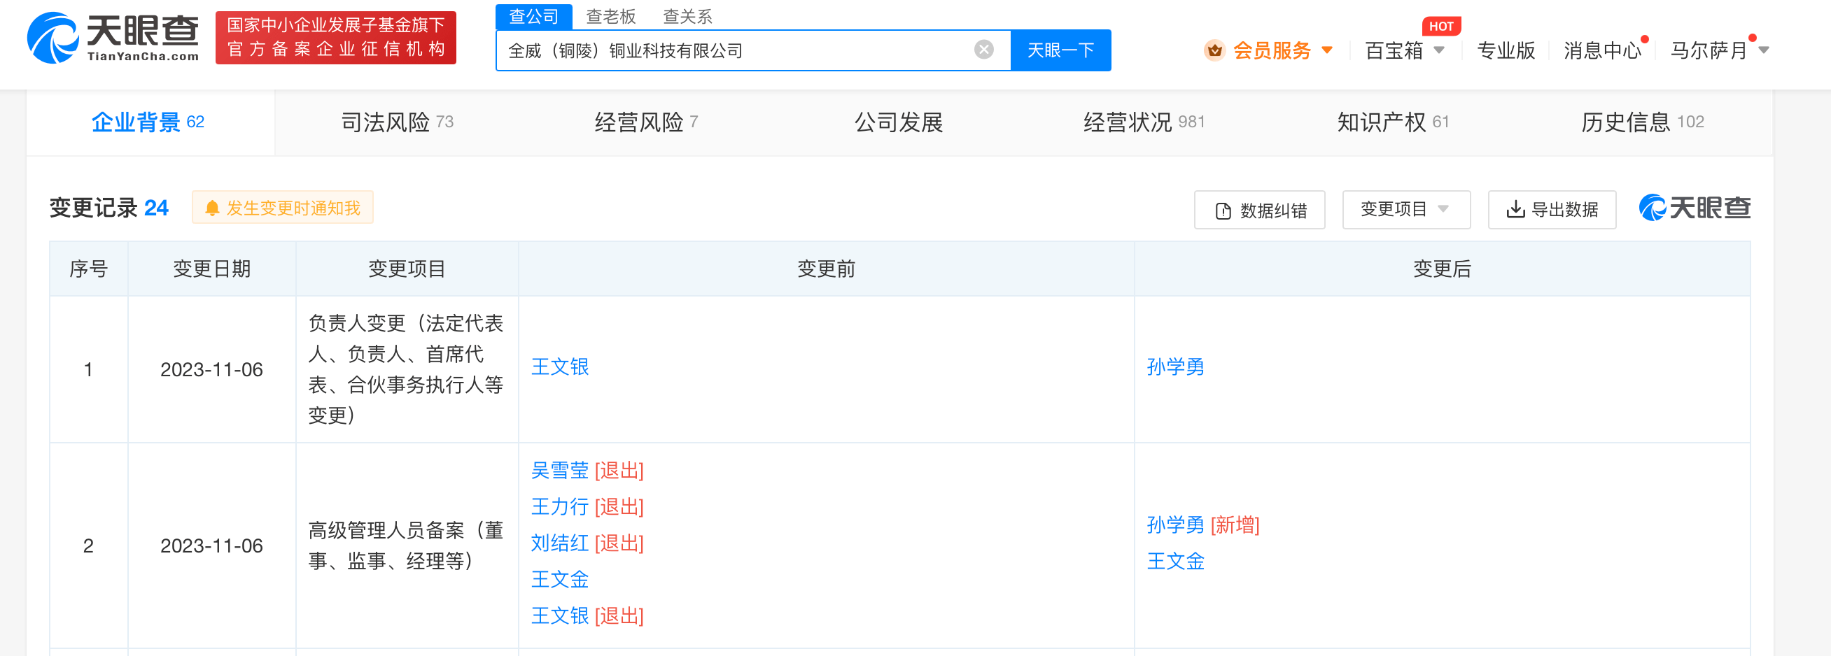Select the 查老板 search tab
Screen dimensions: 1831x656
pyautogui.click(x=610, y=16)
